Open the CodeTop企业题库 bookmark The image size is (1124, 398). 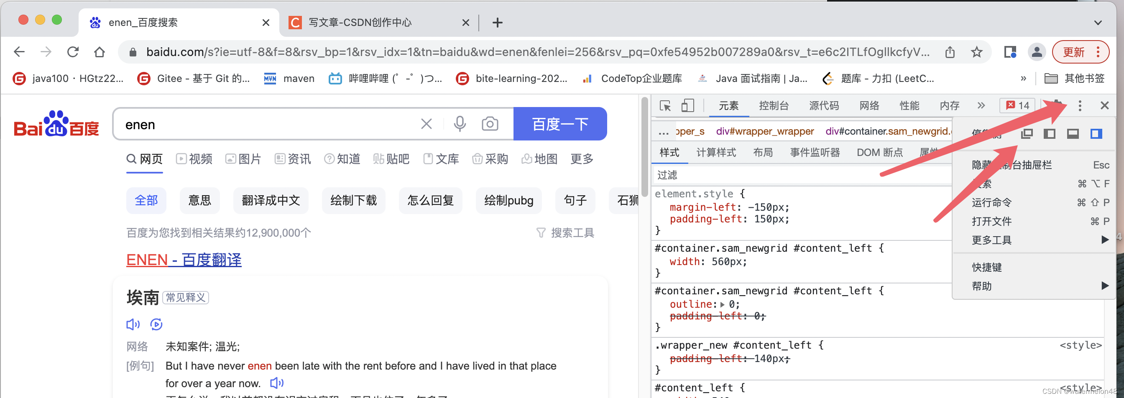(632, 78)
